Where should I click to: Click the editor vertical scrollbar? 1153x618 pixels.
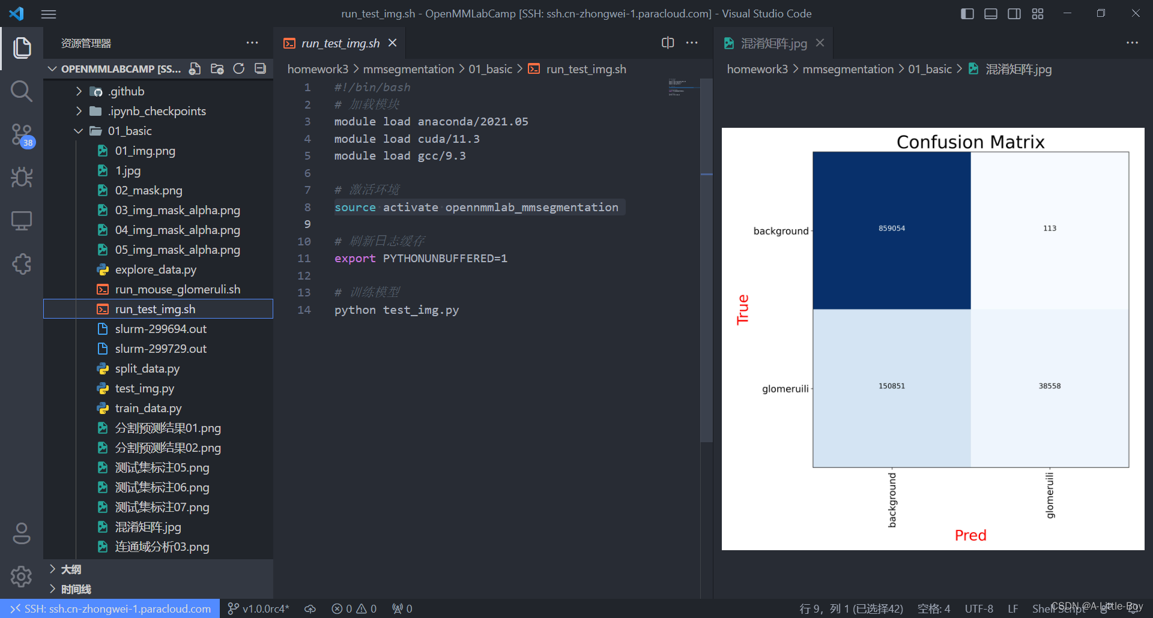click(707, 261)
